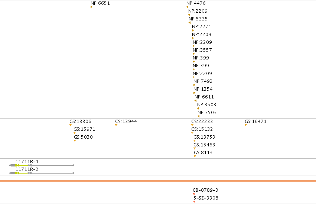Click the CB-0789-3 red arrow marker
This screenshot has width=316, height=204.
pos(194,194)
